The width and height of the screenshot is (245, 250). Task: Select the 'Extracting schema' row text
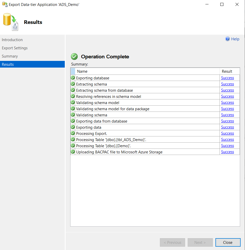tap(92, 84)
